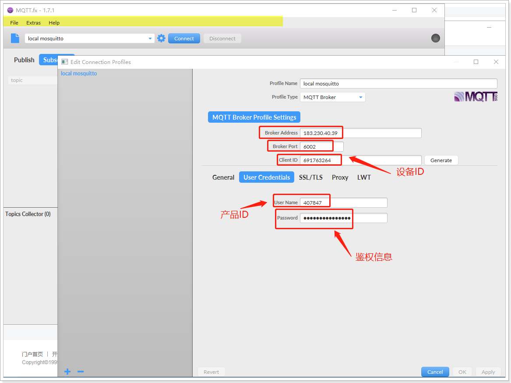Close the MQTT.fx main window
This screenshot has height=383, width=511.
(x=434, y=10)
